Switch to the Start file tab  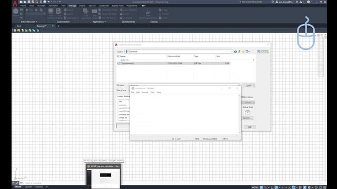(x=19, y=26)
